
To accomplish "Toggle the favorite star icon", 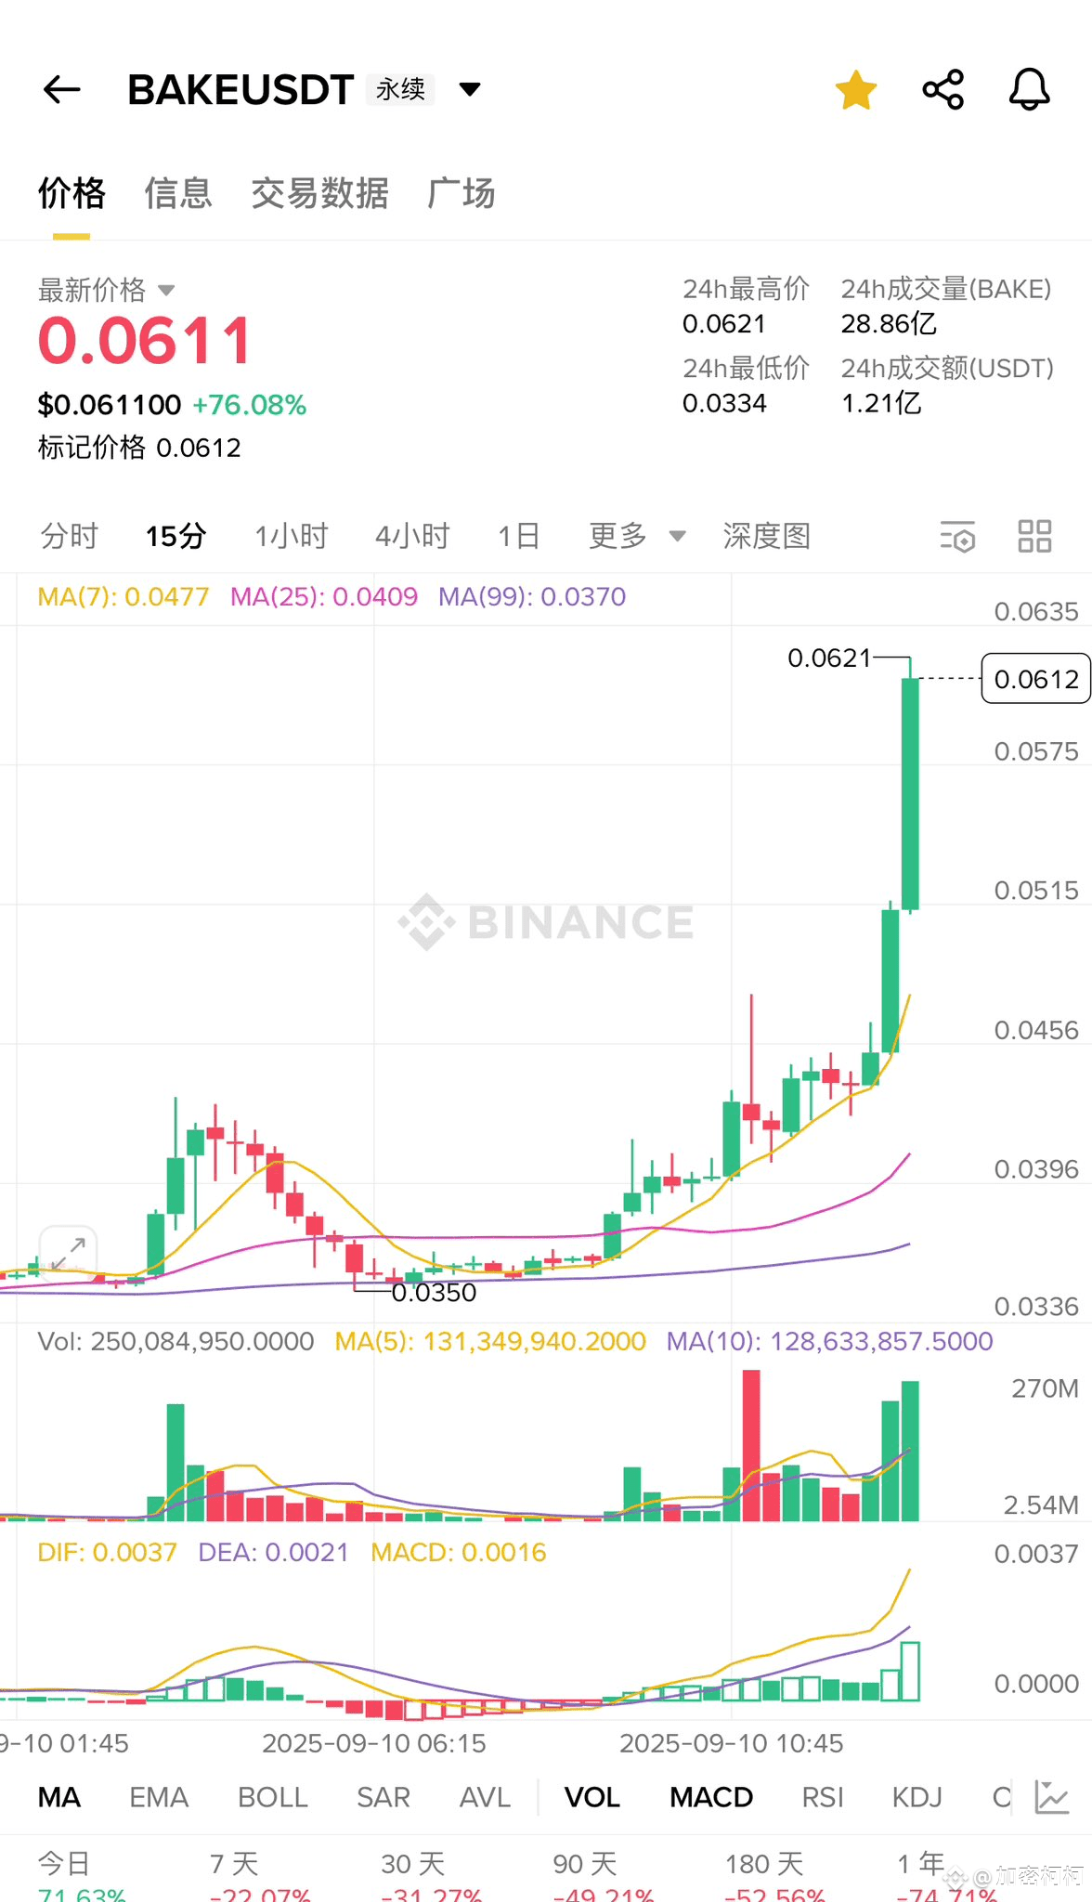I will (855, 90).
